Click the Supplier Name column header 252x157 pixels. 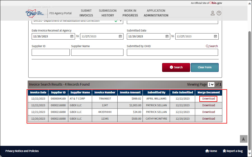click(x=80, y=93)
